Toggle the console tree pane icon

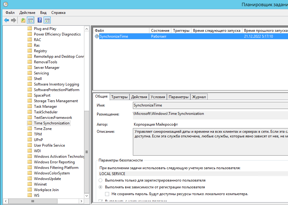pos(31,20)
